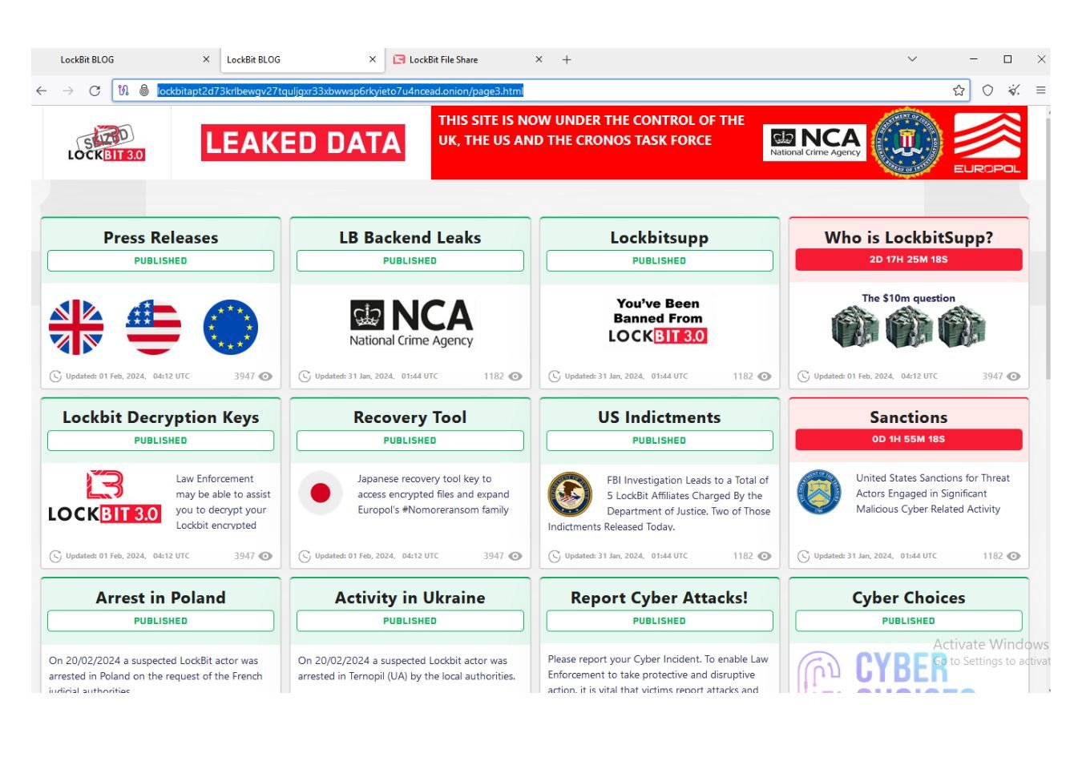
Task: Open the LB Backend Leaks card title
Action: click(x=410, y=238)
